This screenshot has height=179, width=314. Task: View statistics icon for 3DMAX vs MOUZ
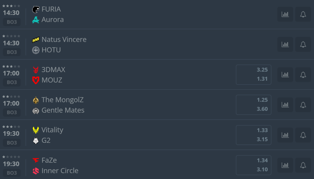tap(285, 75)
